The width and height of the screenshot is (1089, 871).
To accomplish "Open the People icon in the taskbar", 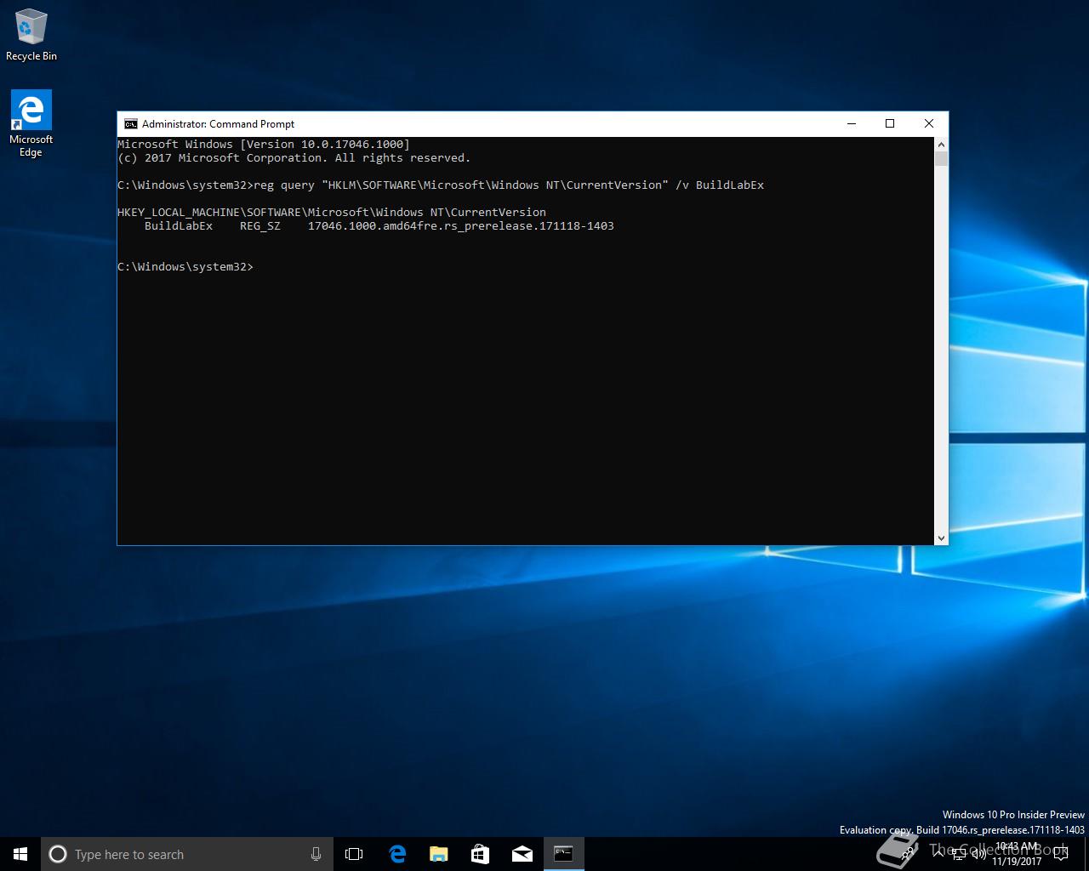I will (909, 853).
